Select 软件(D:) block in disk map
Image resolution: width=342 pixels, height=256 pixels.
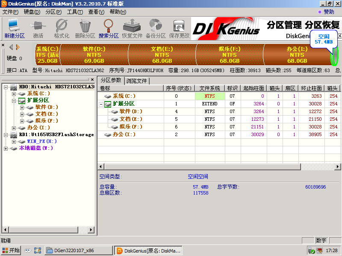point(94,55)
